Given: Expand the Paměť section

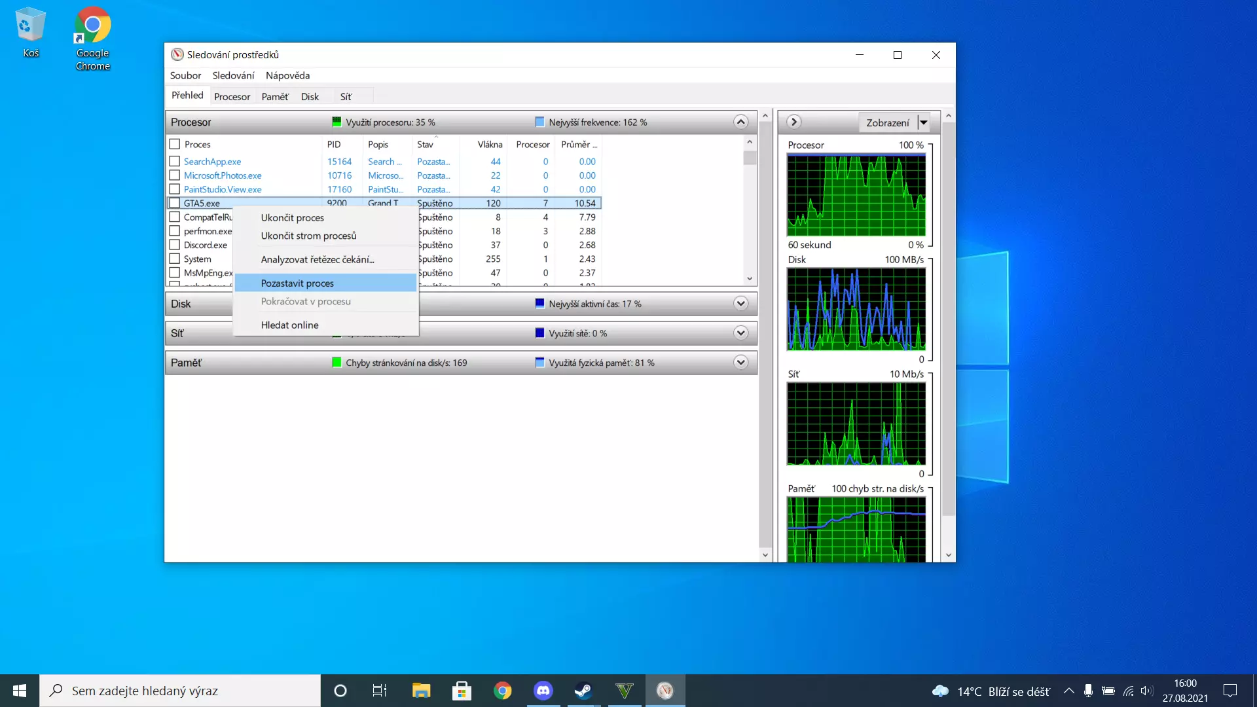Looking at the screenshot, I should tap(740, 363).
